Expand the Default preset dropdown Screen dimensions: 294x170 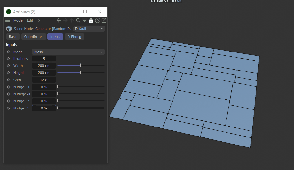pos(89,29)
